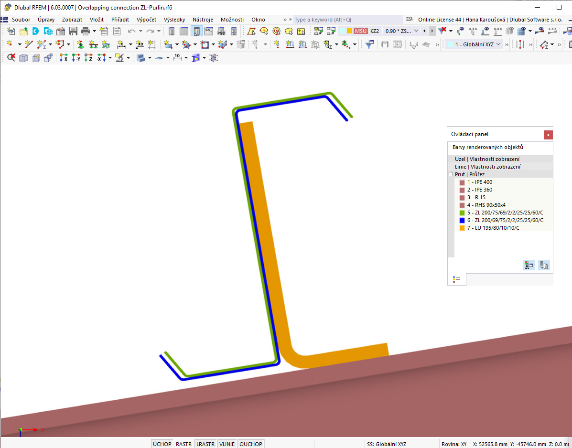Screen dimensions: 572x448
Task: Click the new dimension tool
Action: pos(121,44)
